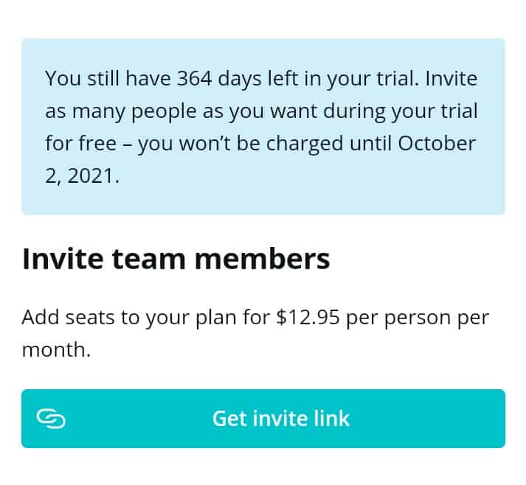Select the word October in trial notice

coord(437,143)
